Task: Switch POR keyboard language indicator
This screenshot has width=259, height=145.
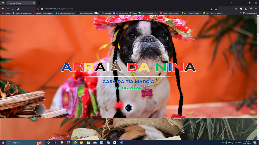Action: click(240, 143)
